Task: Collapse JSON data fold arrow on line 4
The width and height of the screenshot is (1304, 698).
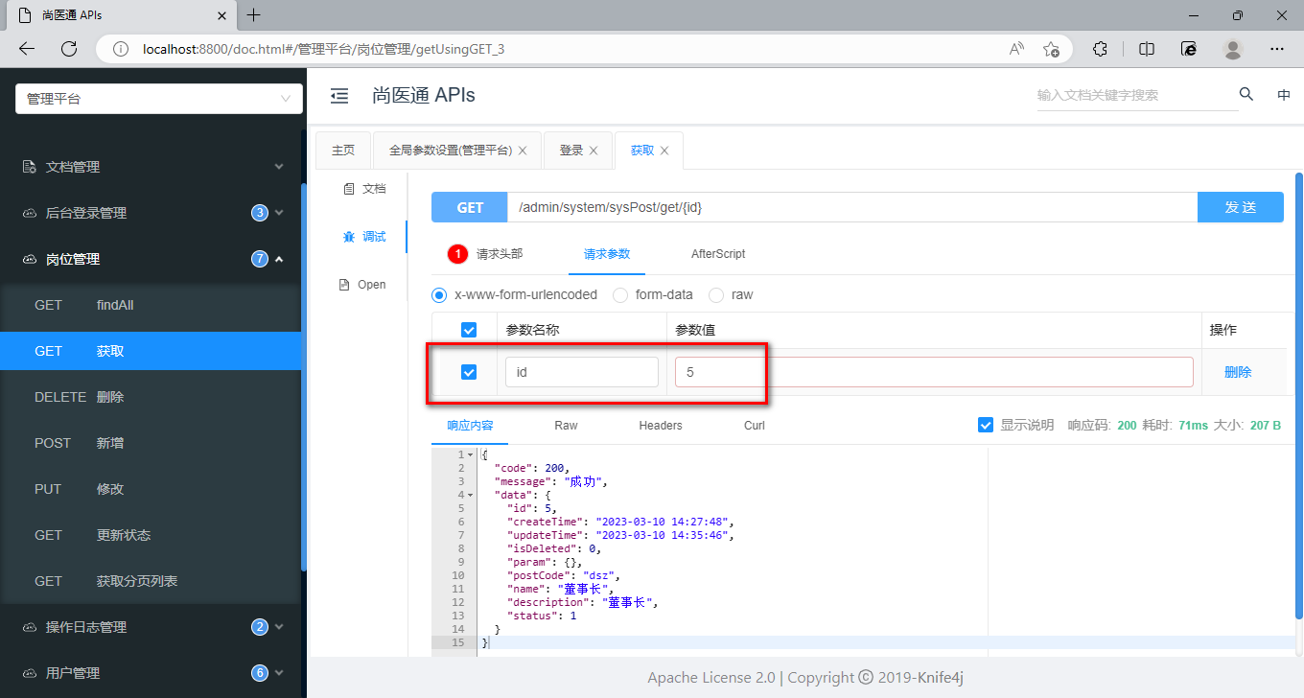Action: pos(470,495)
